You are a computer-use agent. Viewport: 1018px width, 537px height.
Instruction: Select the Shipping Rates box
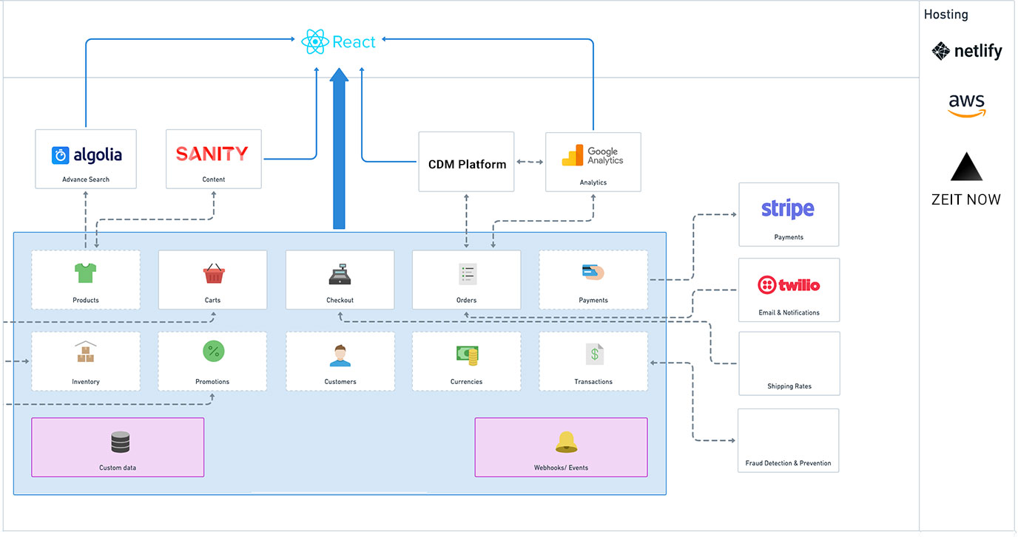coord(789,363)
